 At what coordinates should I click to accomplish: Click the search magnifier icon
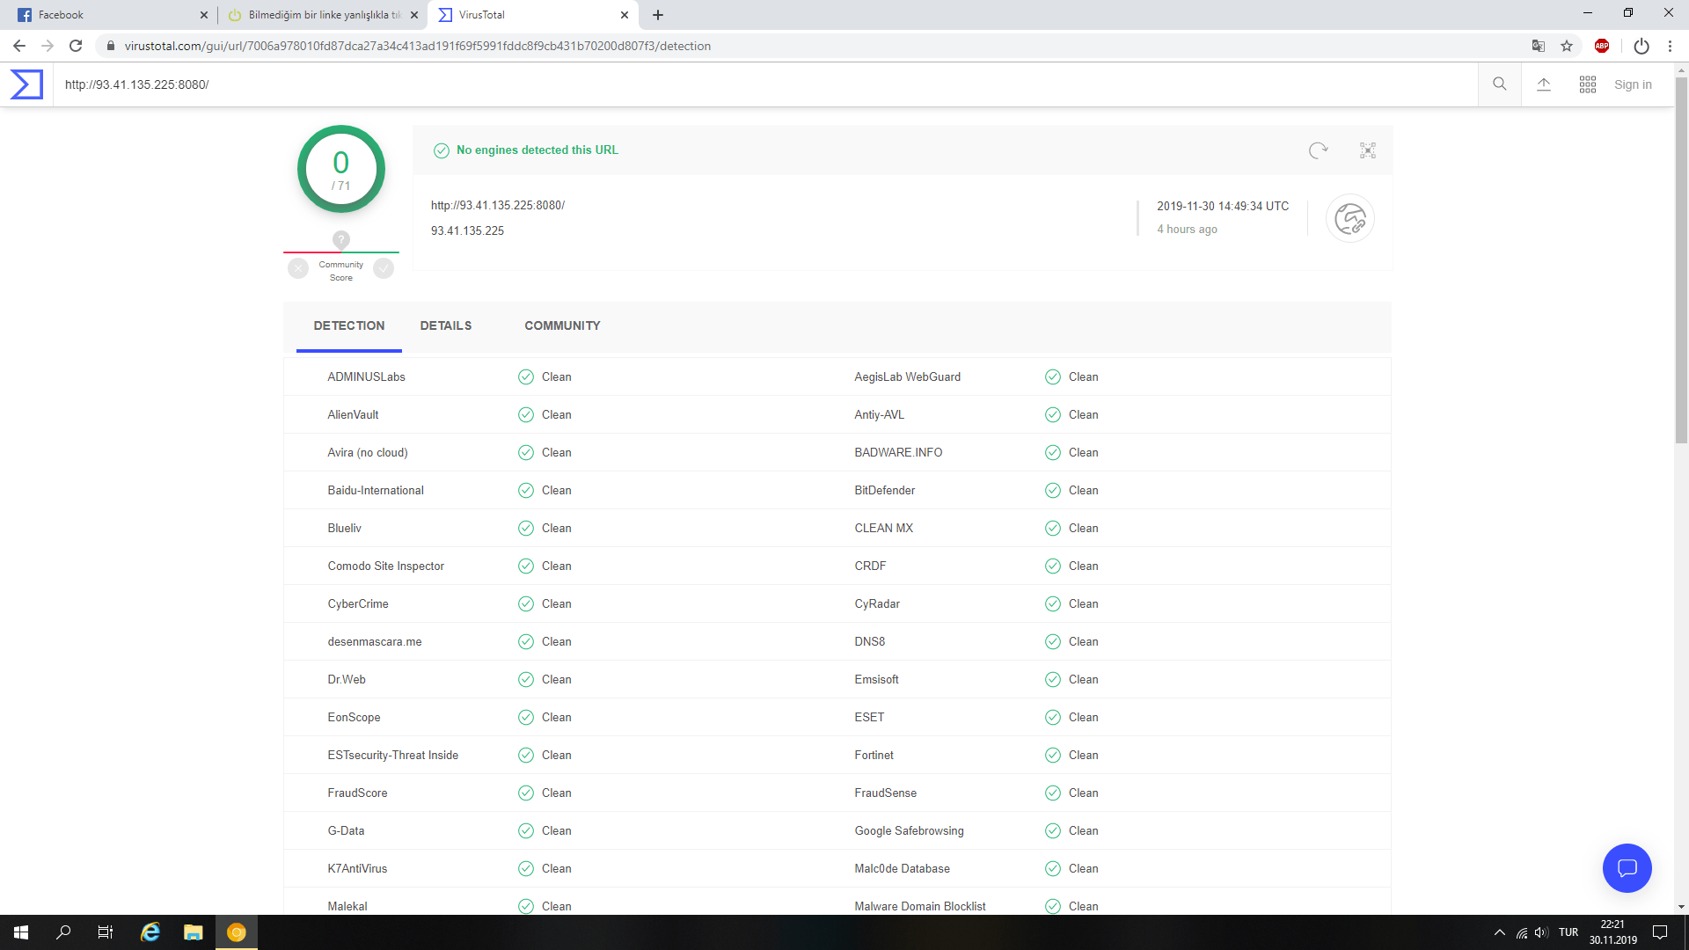click(1500, 84)
